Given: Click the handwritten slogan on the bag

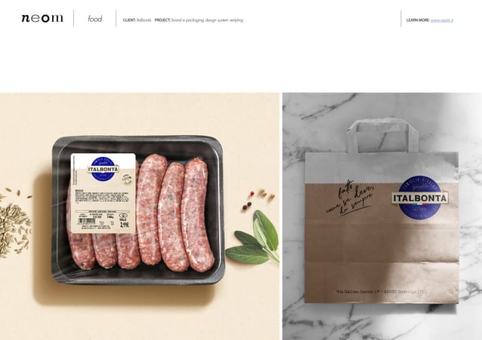Looking at the screenshot, I should point(351,198).
